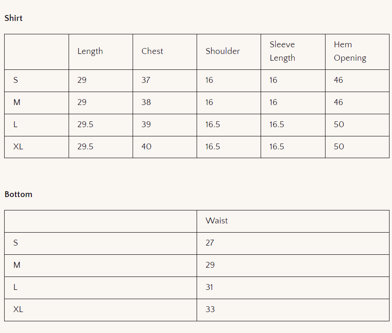Click the Shoulder column header
Image resolution: width=392 pixels, height=333 pixels.
pos(223,51)
